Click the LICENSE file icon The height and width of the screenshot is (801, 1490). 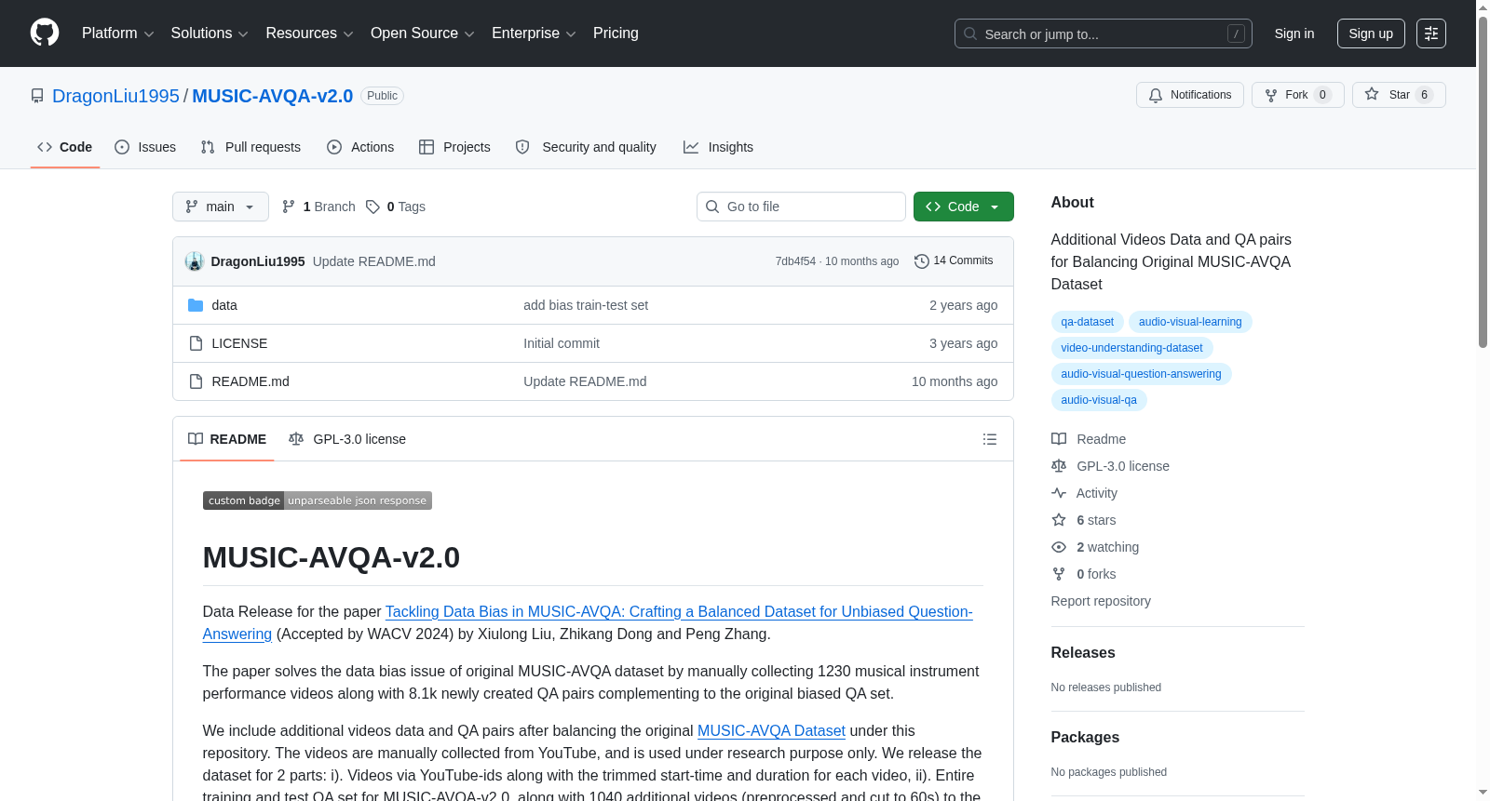pyautogui.click(x=196, y=343)
